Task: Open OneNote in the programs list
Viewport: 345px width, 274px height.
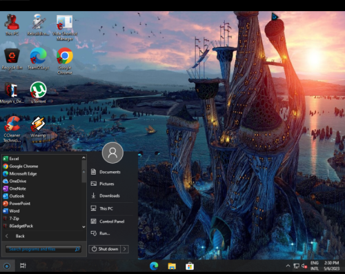Action: 41,188
